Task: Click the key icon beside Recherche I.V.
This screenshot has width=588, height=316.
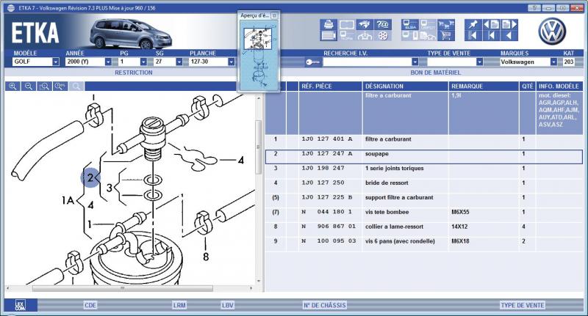Action: [313, 62]
